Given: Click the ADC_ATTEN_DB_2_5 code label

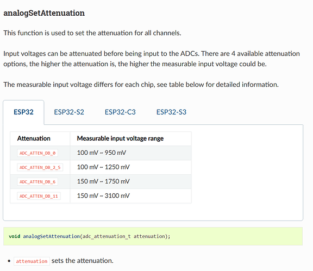Looking at the screenshot, I should tap(40, 167).
